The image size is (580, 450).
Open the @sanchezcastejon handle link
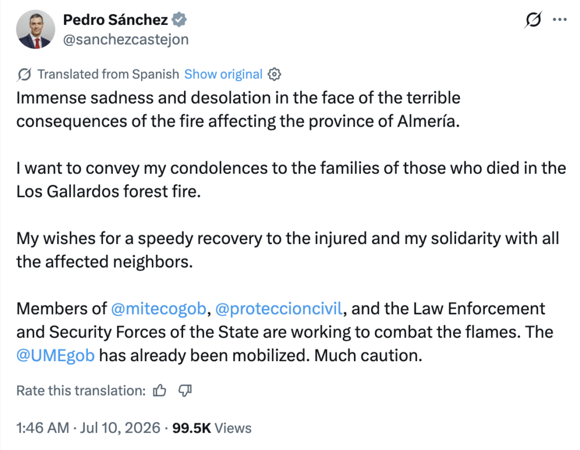126,39
